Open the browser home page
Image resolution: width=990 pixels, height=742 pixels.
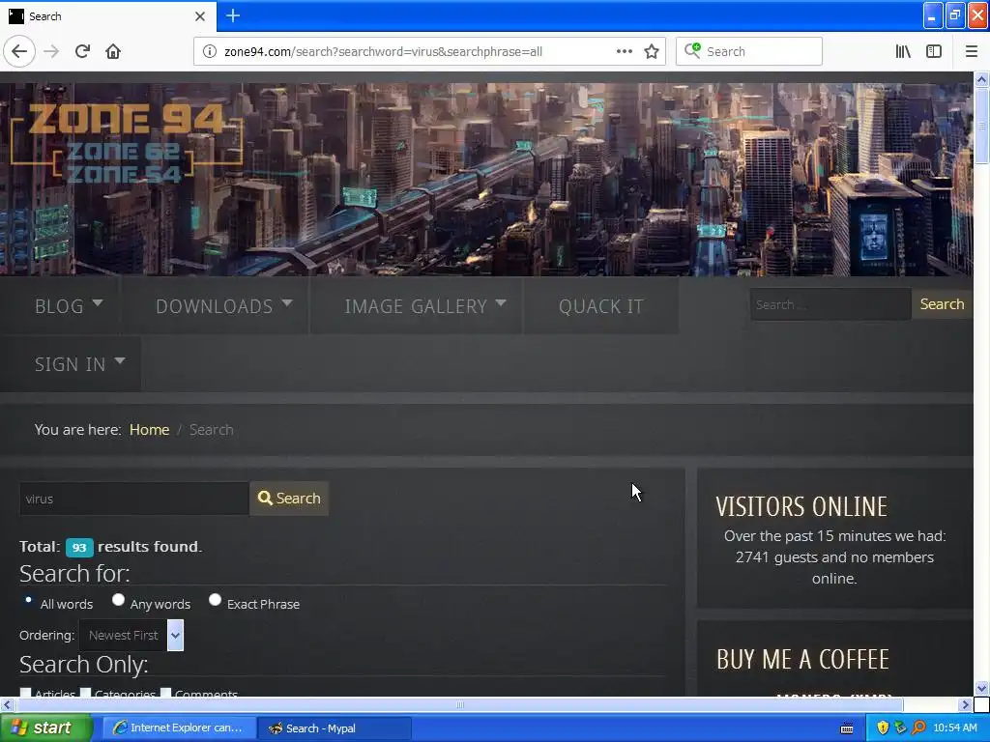click(113, 51)
